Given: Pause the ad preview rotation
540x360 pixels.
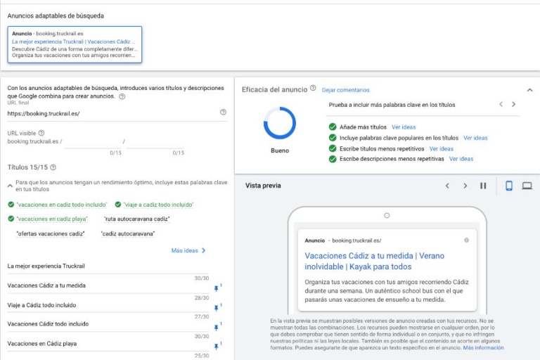Looking at the screenshot, I should coord(483,186).
